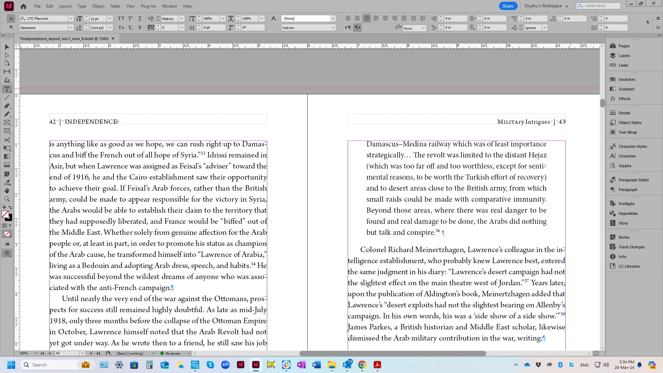Open the Paragraph Styles panel
The width and height of the screenshot is (663, 373).
pos(633,180)
